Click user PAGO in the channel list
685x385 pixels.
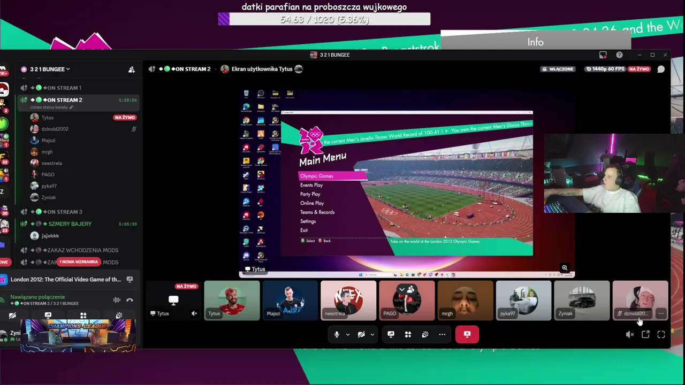[x=48, y=175]
